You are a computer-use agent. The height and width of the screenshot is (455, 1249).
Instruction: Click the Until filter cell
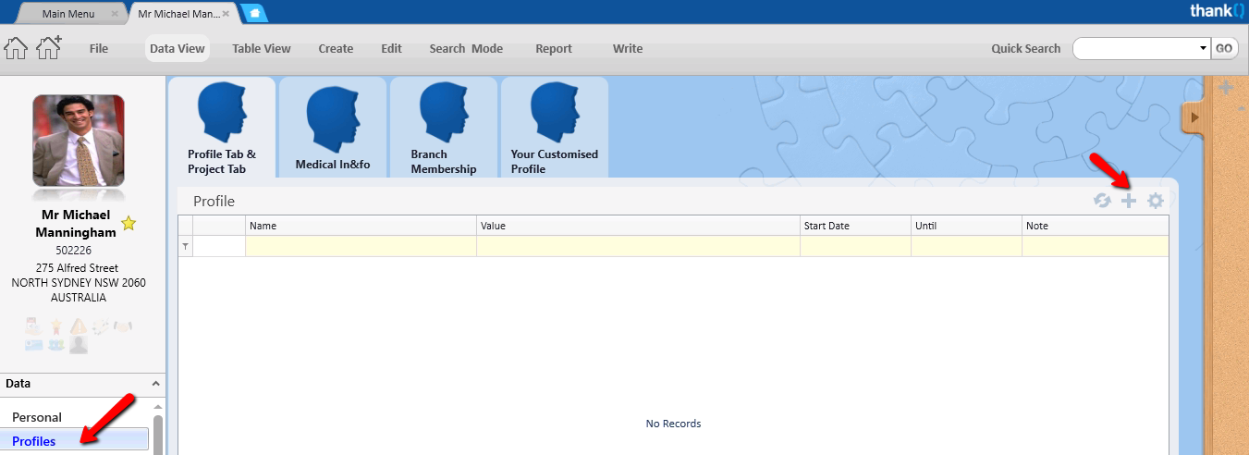[966, 246]
